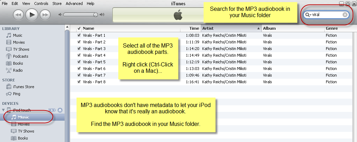Image resolution: width=357 pixels, height=142 pixels.
Task: Click the iPod touch eject icon
Action: point(60,110)
